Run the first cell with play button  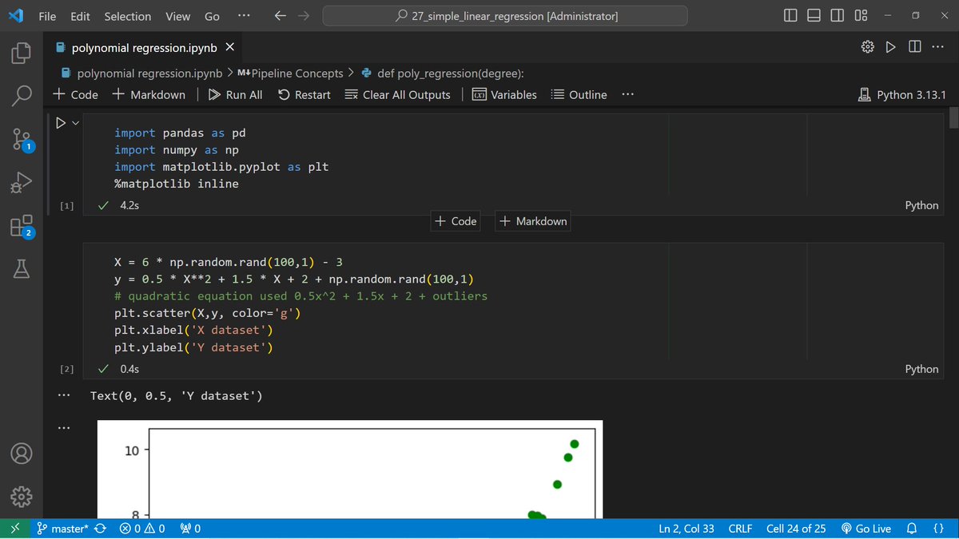pyautogui.click(x=59, y=124)
